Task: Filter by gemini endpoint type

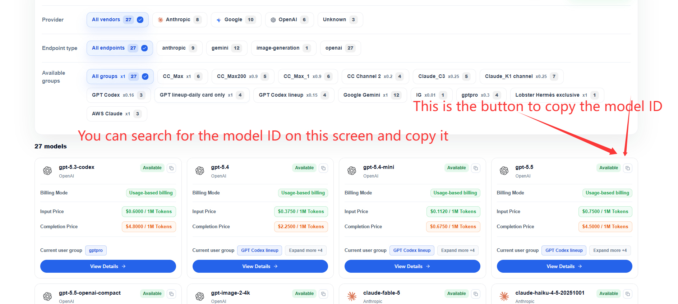Action: pos(227,48)
